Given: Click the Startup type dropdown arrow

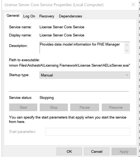Looking at the screenshot, I should coord(127,75).
